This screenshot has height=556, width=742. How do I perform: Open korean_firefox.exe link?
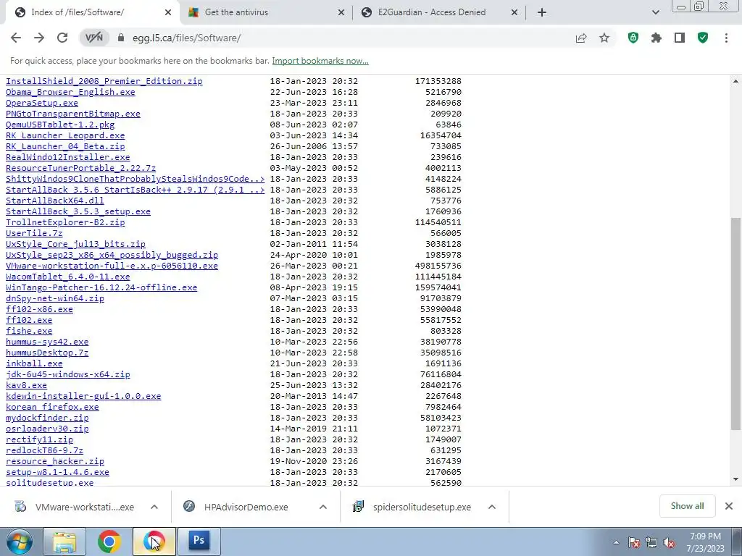point(52,408)
